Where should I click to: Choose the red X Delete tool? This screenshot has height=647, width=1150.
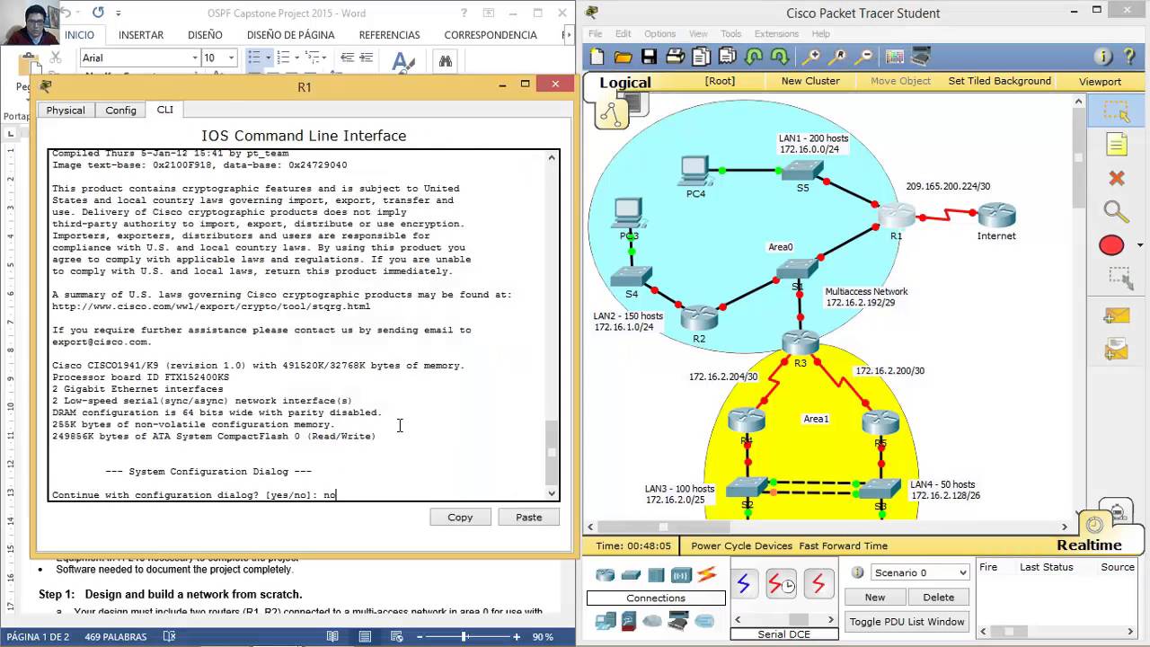click(x=1117, y=178)
